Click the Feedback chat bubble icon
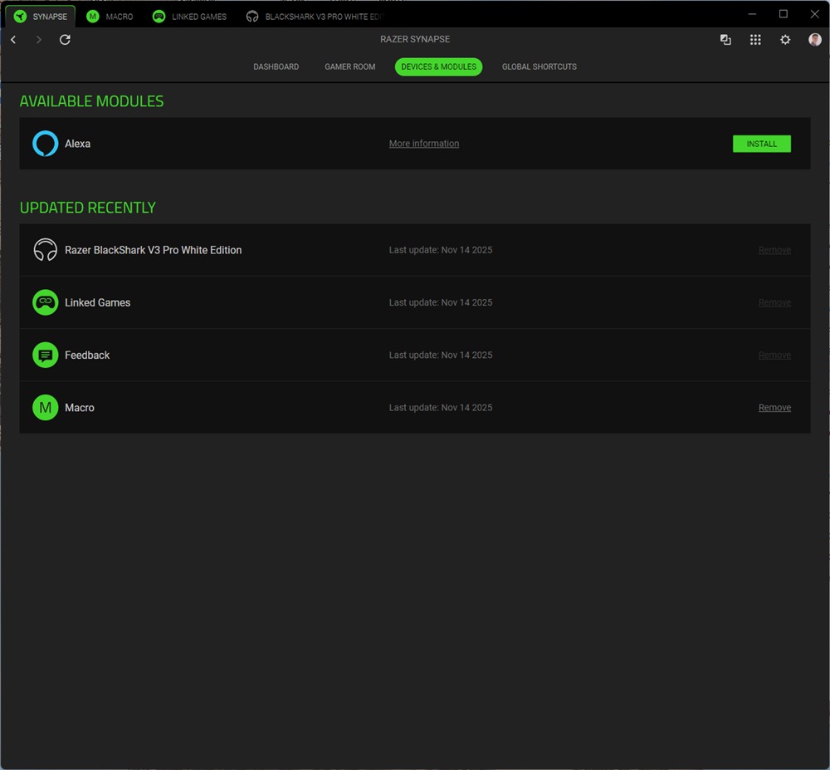 (45, 356)
